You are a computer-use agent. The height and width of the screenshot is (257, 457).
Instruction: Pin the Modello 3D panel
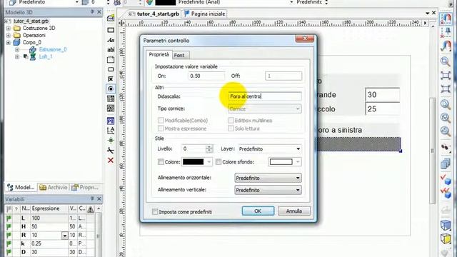[x=92, y=11]
